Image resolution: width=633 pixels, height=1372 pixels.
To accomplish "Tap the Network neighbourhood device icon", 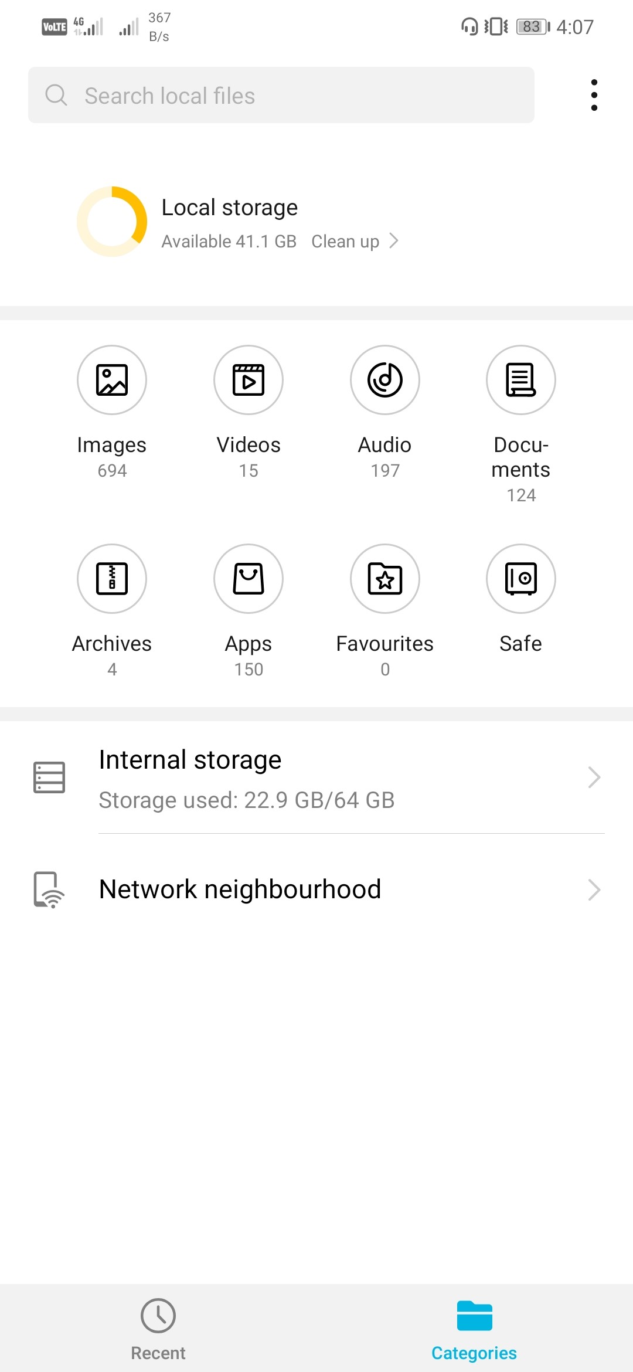I will pos(49,890).
